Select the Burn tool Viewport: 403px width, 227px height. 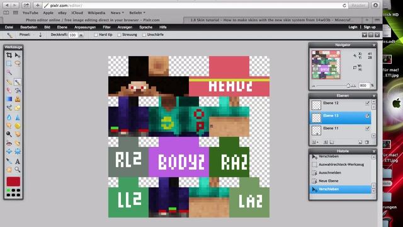click(x=18, y=134)
